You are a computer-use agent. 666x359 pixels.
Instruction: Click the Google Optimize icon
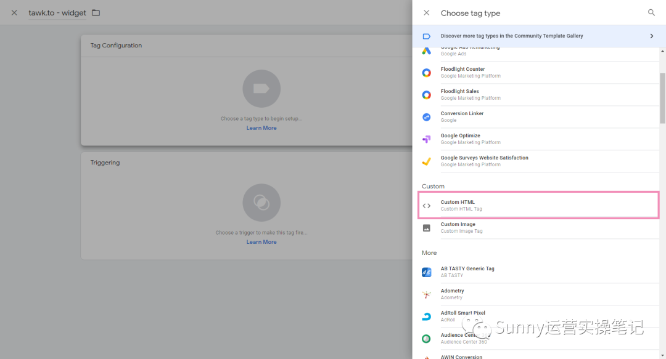click(x=427, y=139)
